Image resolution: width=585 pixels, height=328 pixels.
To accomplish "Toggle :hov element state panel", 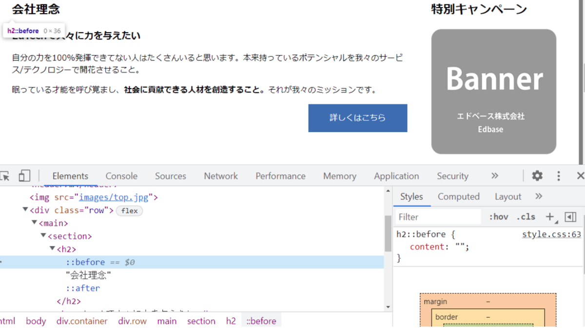I will [x=498, y=217].
